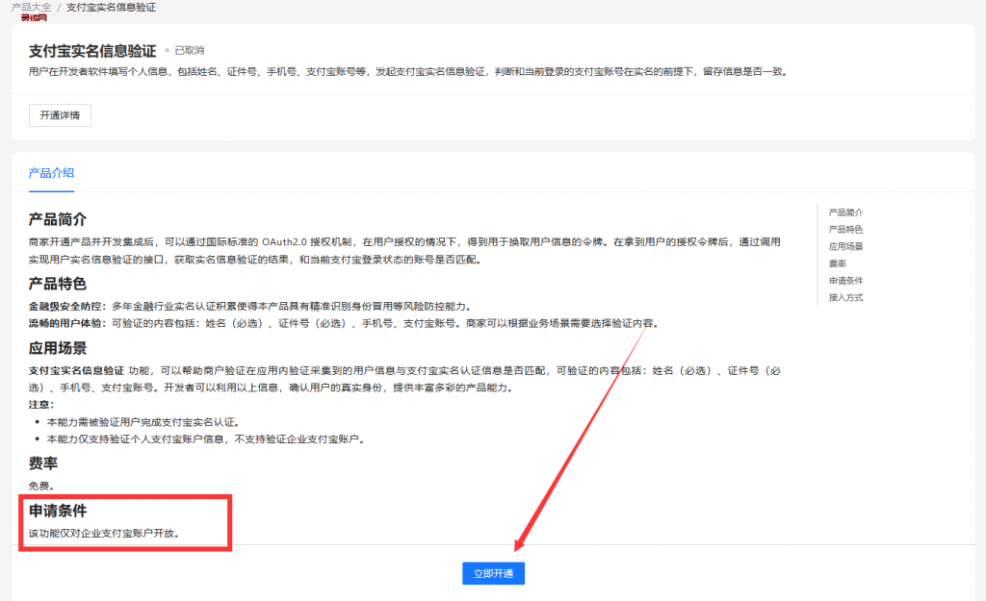The width and height of the screenshot is (986, 601).
Task: Switch to the 产品介绍 tab
Action: (51, 173)
